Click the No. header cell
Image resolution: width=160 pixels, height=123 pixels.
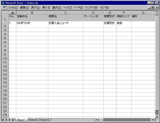pyautogui.click(x=12, y=18)
